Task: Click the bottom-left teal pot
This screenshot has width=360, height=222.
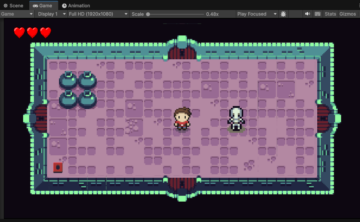Action: pos(68,99)
